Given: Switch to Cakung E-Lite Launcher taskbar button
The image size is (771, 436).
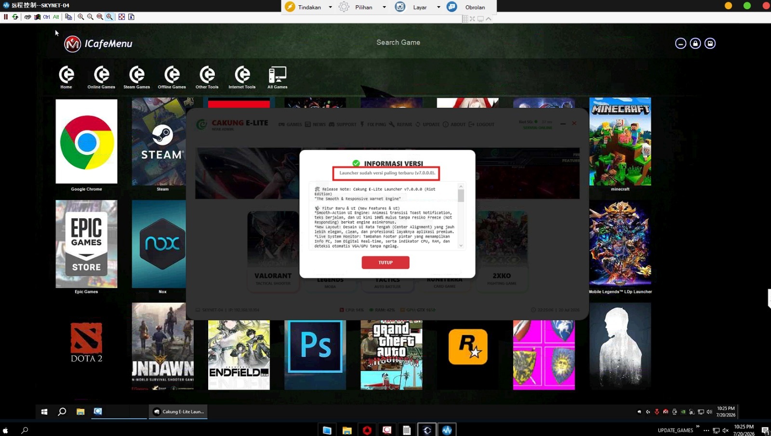Looking at the screenshot, I should point(178,412).
